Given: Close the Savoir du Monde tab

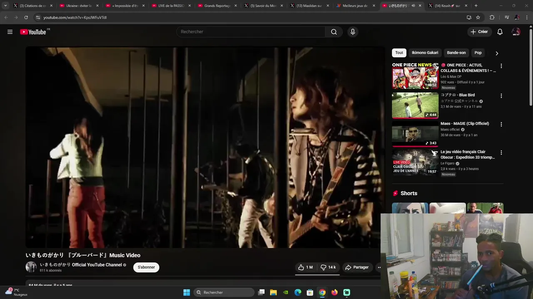Looking at the screenshot, I should [281, 6].
